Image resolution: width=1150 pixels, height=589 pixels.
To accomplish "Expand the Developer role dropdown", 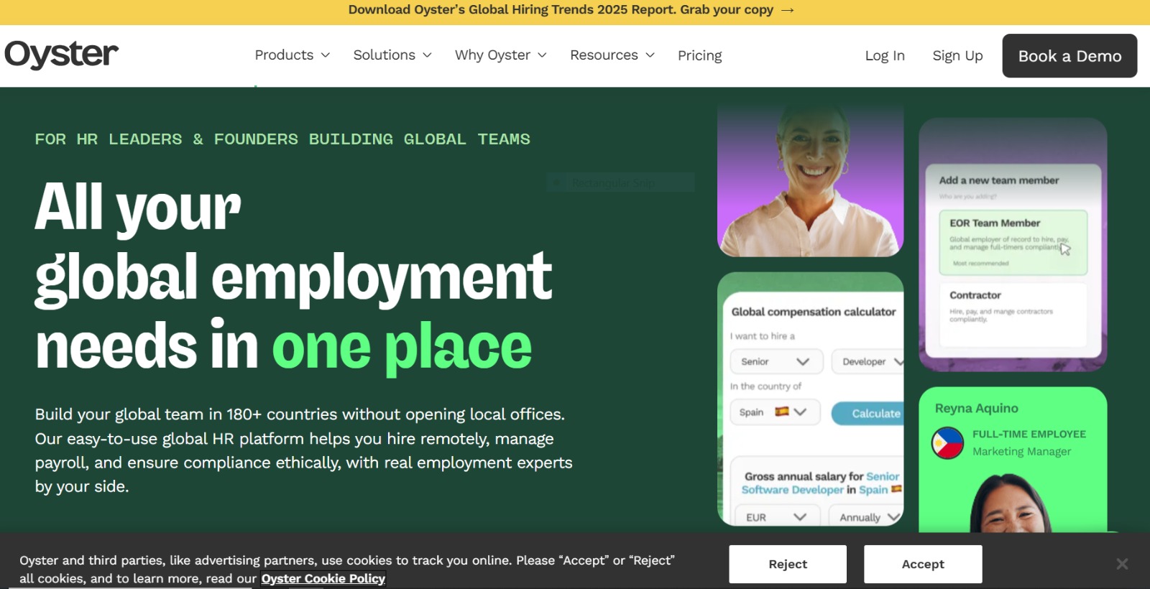I will point(868,361).
